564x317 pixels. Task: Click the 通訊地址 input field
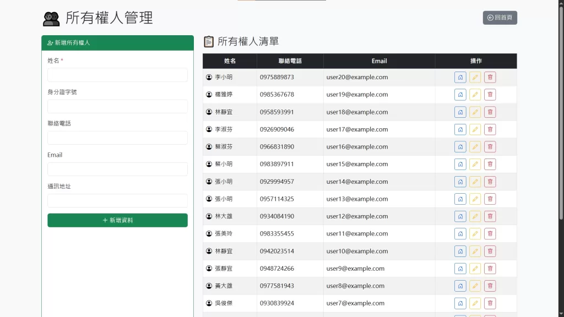pyautogui.click(x=117, y=200)
